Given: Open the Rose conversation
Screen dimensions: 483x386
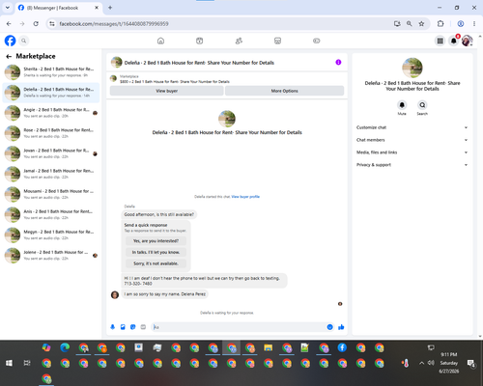Looking at the screenshot, I should pos(51,133).
